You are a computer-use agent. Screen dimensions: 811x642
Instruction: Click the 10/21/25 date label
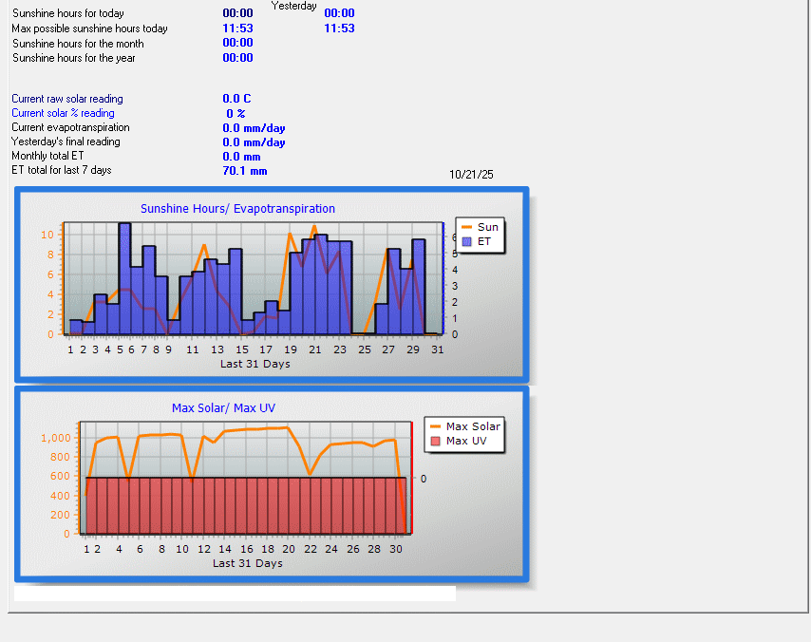point(471,175)
